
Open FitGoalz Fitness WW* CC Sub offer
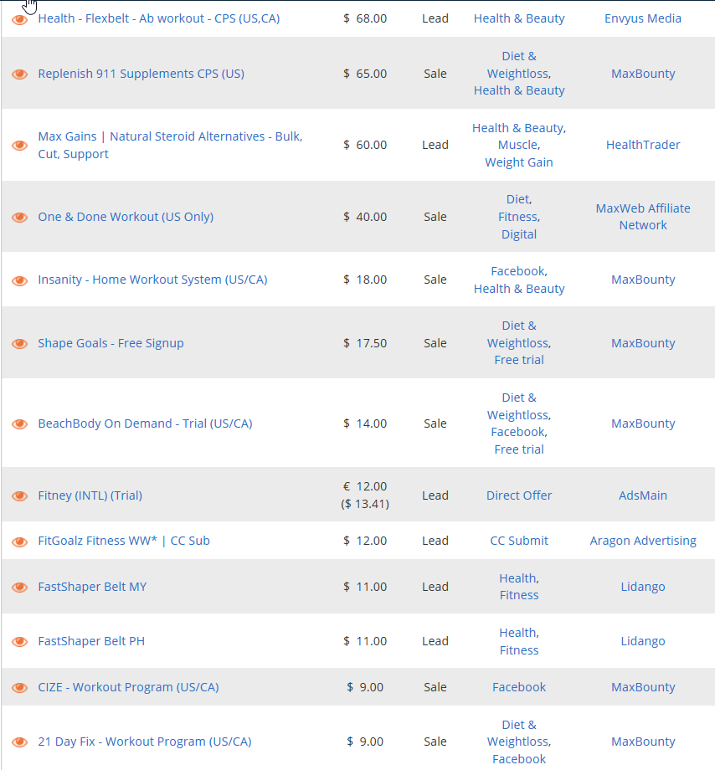tap(124, 541)
